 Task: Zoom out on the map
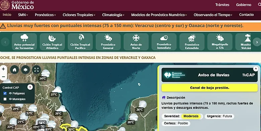tap(3, 77)
